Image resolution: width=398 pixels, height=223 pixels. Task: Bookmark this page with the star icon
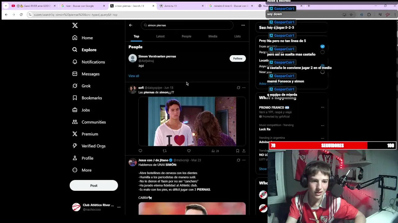(351, 15)
